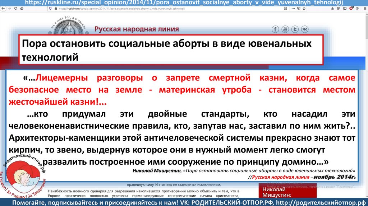Open the Facebook icon on site header

point(275,29)
